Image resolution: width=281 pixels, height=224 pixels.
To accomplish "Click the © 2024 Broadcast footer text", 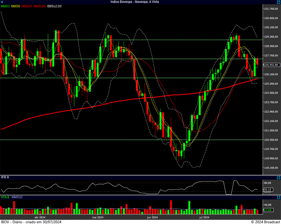I will point(265,222).
